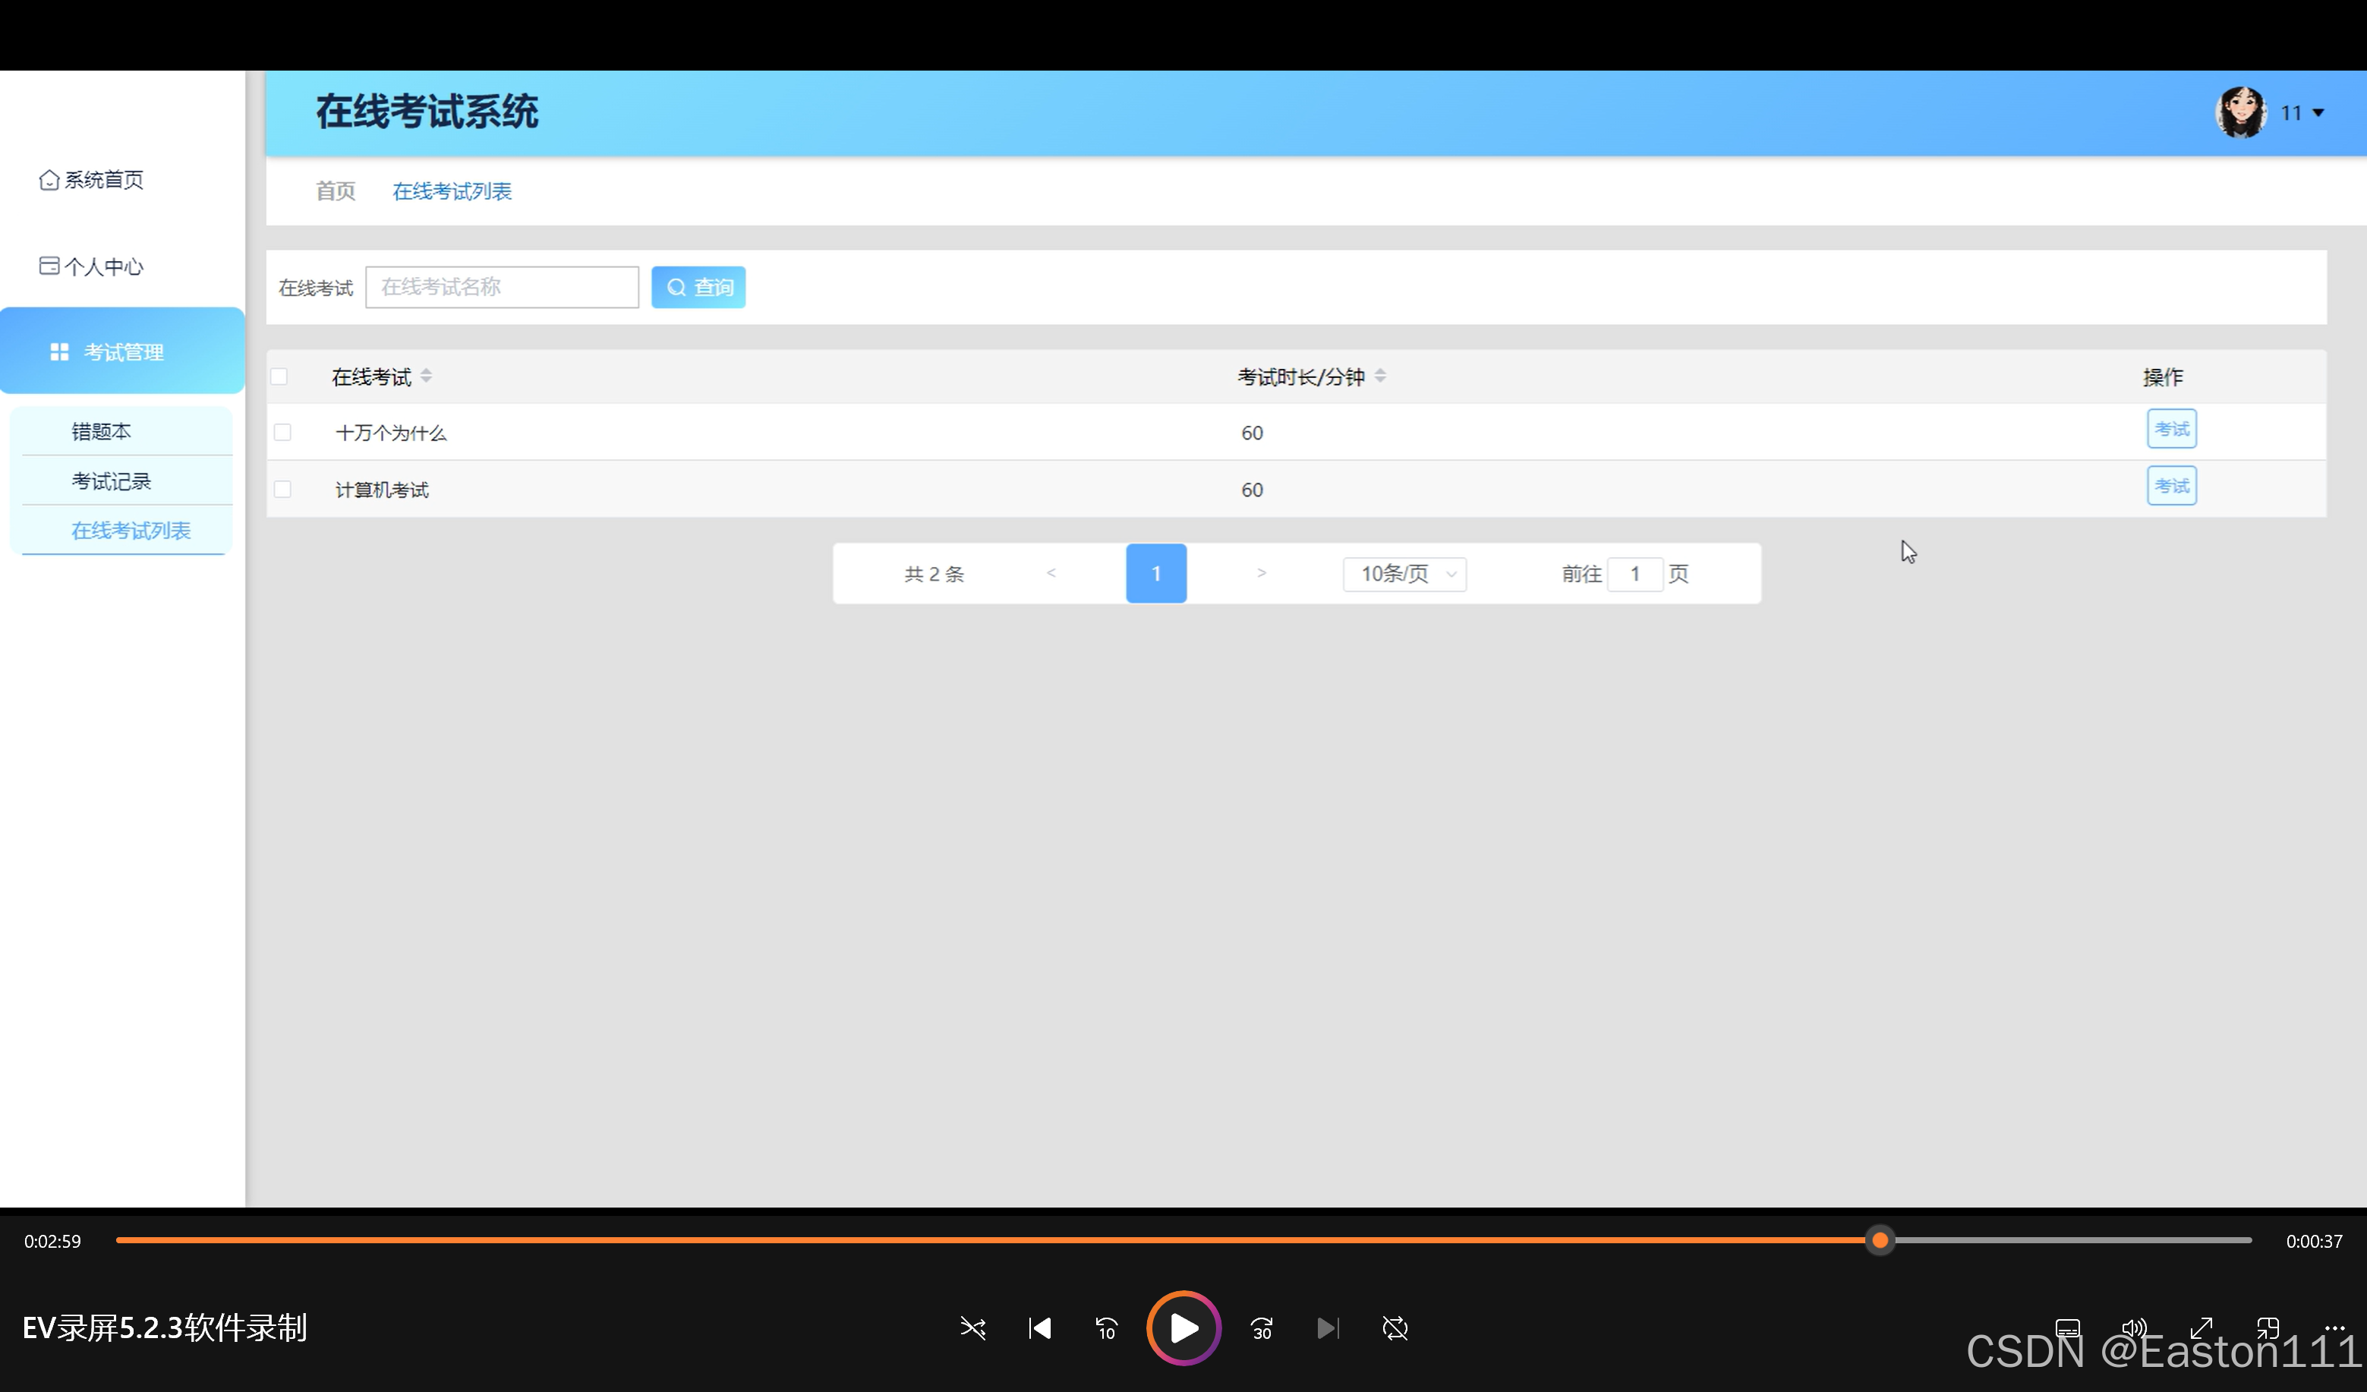Start the exam for 十万个为什么

pyautogui.click(x=2172, y=430)
